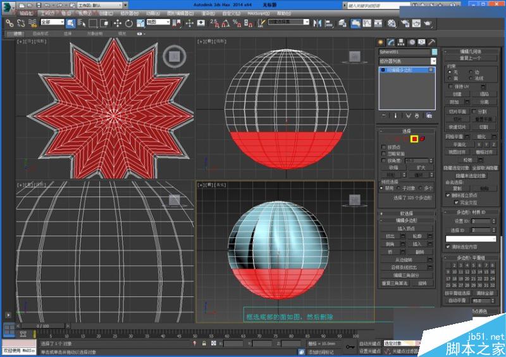Collapse the 编辑几何体 rollout
Screen dimensions: 506x357
(471, 52)
